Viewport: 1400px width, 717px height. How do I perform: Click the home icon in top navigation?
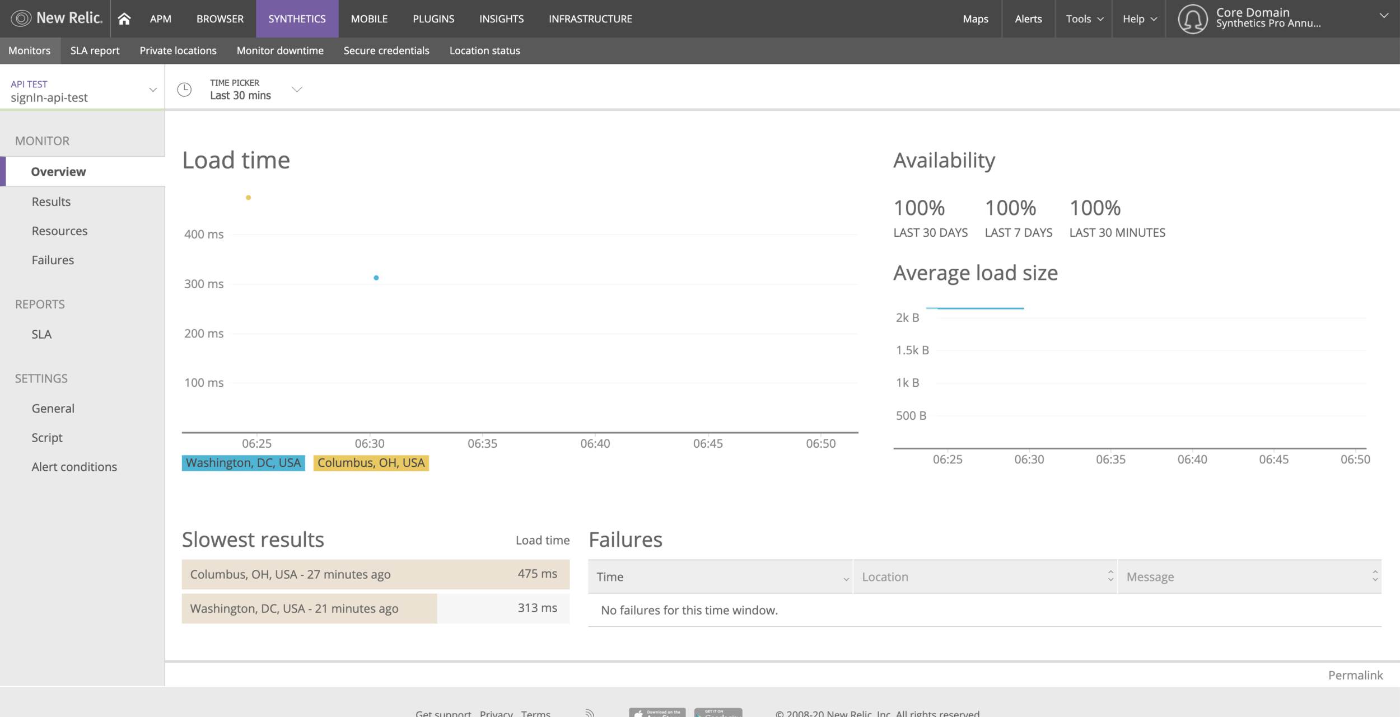click(124, 18)
